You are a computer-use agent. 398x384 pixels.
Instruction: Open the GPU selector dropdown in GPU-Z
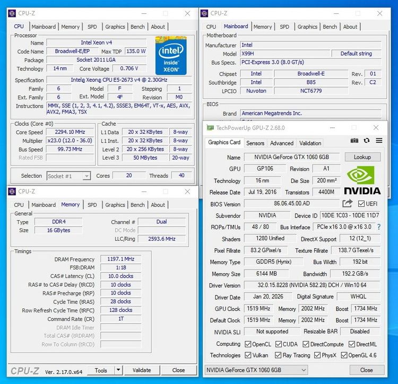[x=256, y=370]
